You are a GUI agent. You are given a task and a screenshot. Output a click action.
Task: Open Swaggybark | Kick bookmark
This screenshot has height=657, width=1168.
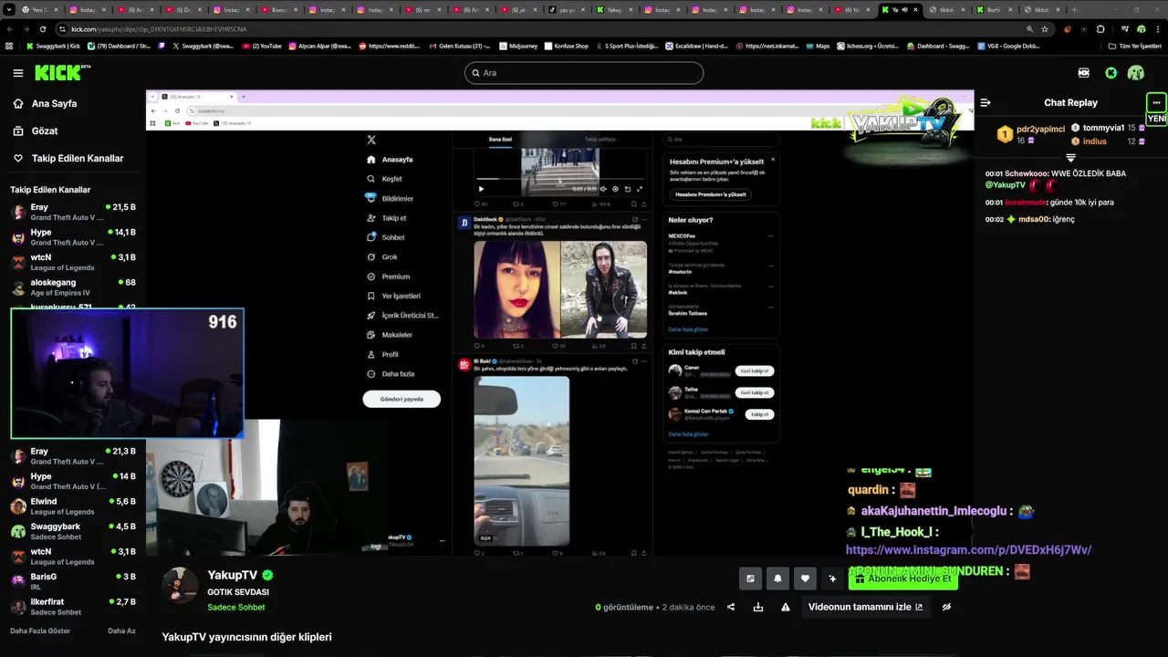[53, 46]
